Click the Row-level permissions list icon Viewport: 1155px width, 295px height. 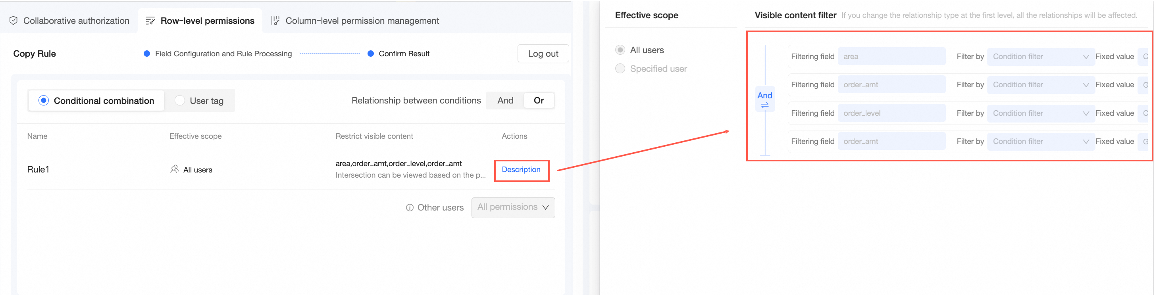point(150,21)
